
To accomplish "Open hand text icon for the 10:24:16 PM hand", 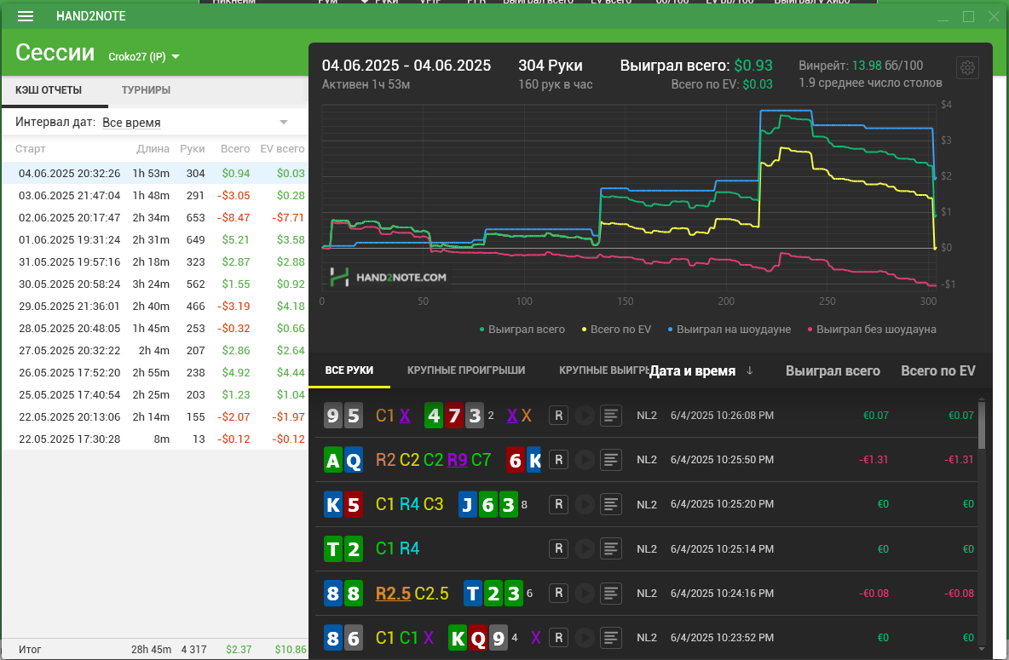I will tap(611, 593).
